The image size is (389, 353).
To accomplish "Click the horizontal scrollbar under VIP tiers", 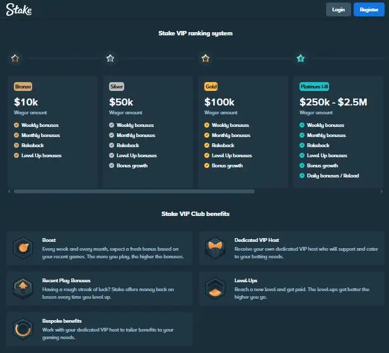I will (x=134, y=191).
